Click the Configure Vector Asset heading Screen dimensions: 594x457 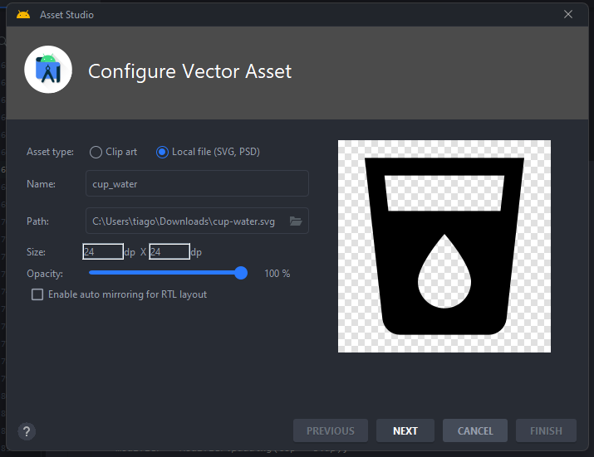point(189,71)
